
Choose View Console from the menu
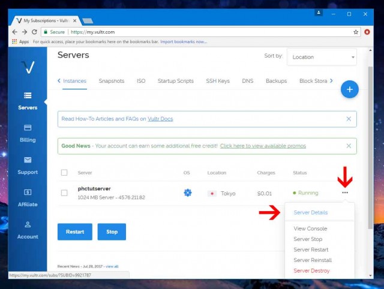pyautogui.click(x=310, y=228)
